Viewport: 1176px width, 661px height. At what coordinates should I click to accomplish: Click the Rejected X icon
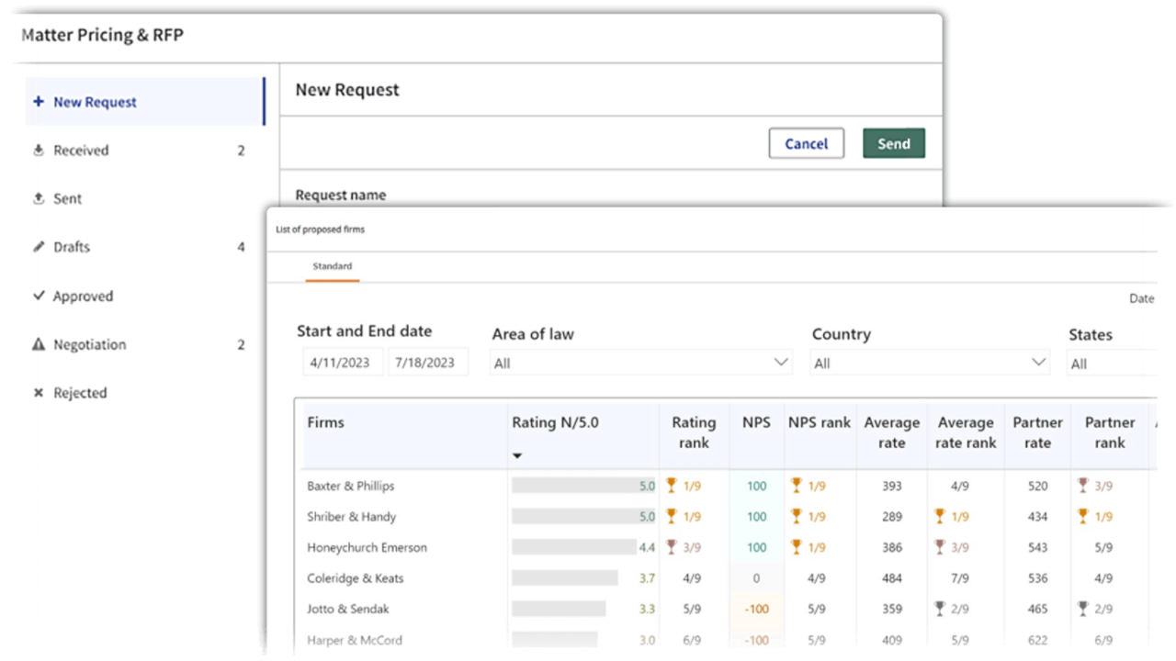(39, 393)
